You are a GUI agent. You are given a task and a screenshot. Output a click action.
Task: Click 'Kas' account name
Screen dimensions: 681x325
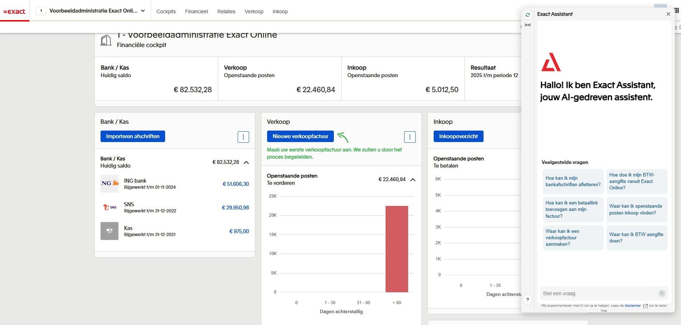(x=128, y=228)
